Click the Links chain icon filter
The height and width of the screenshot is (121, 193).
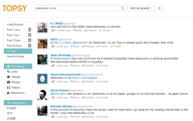(8, 72)
